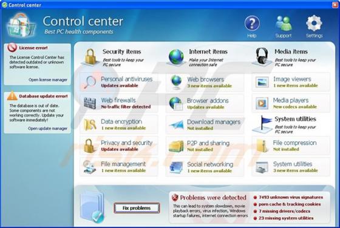Open update manager link
The width and height of the screenshot is (340, 228).
pos(47,129)
